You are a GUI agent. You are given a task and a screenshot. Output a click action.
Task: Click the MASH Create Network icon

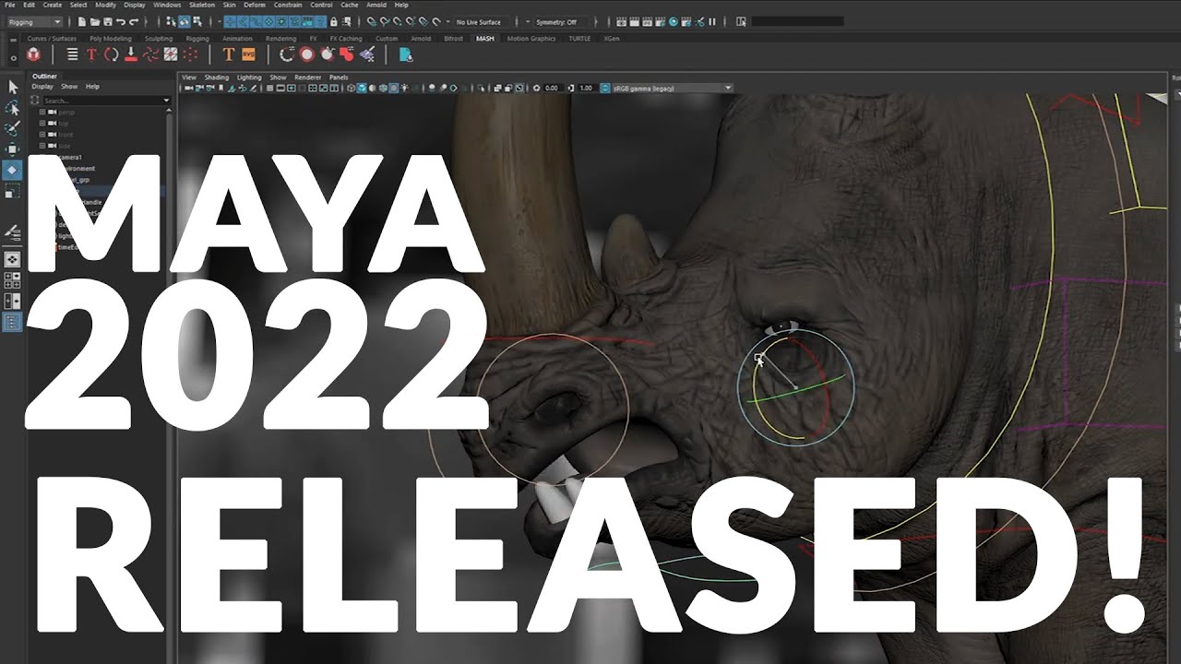pyautogui.click(x=34, y=54)
